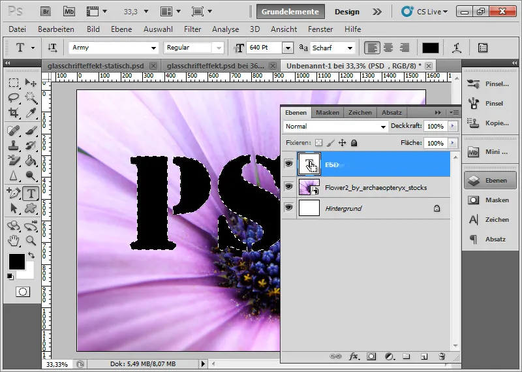Select the Brush tool in toolbox
Image resolution: width=522 pixels, height=372 pixels.
[x=31, y=131]
